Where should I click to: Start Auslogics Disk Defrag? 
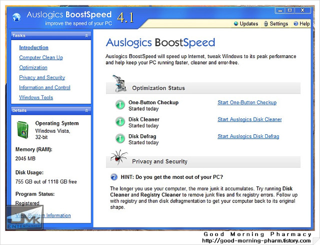[x=248, y=136]
